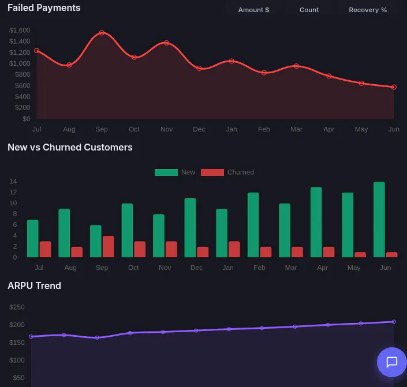Viewport: 407px width, 387px height.
Task: Click the $250 axis label on ARPU chart
Action: (17, 307)
